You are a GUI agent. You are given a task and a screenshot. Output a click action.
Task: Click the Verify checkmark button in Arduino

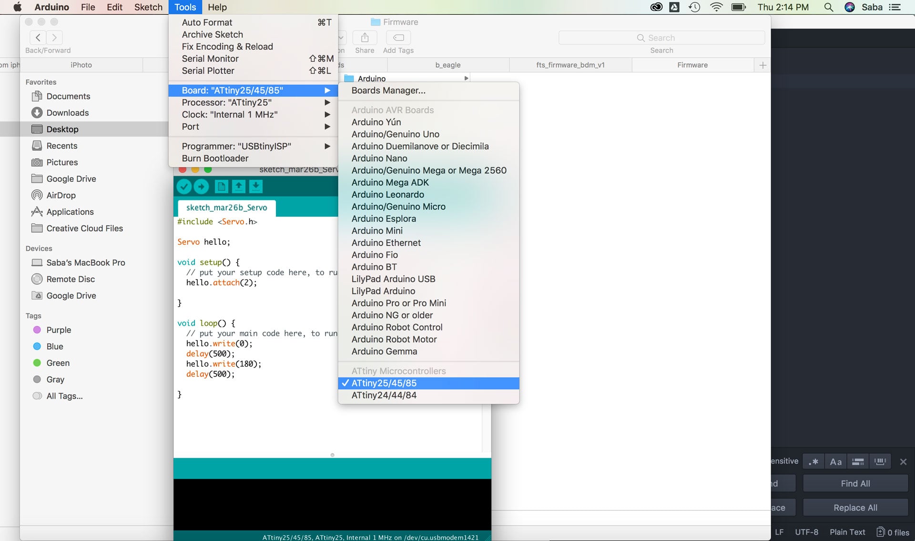tap(184, 187)
